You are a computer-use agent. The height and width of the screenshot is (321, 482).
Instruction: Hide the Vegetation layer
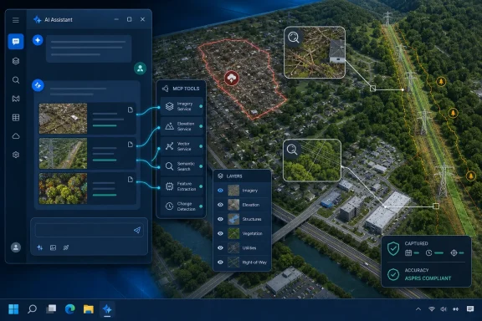click(220, 233)
